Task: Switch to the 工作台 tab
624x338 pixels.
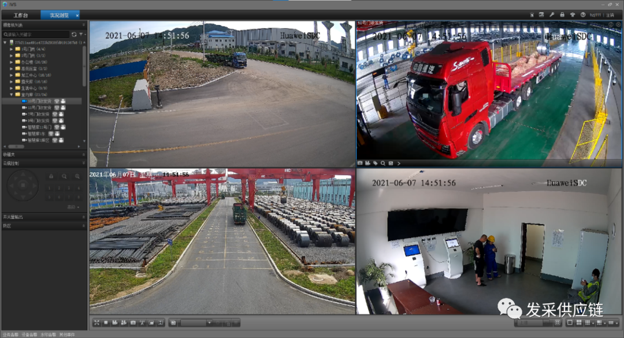Action: (21, 15)
